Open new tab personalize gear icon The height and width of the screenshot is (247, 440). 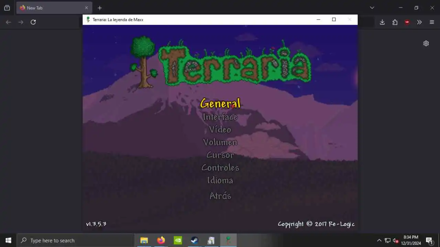[x=426, y=44]
